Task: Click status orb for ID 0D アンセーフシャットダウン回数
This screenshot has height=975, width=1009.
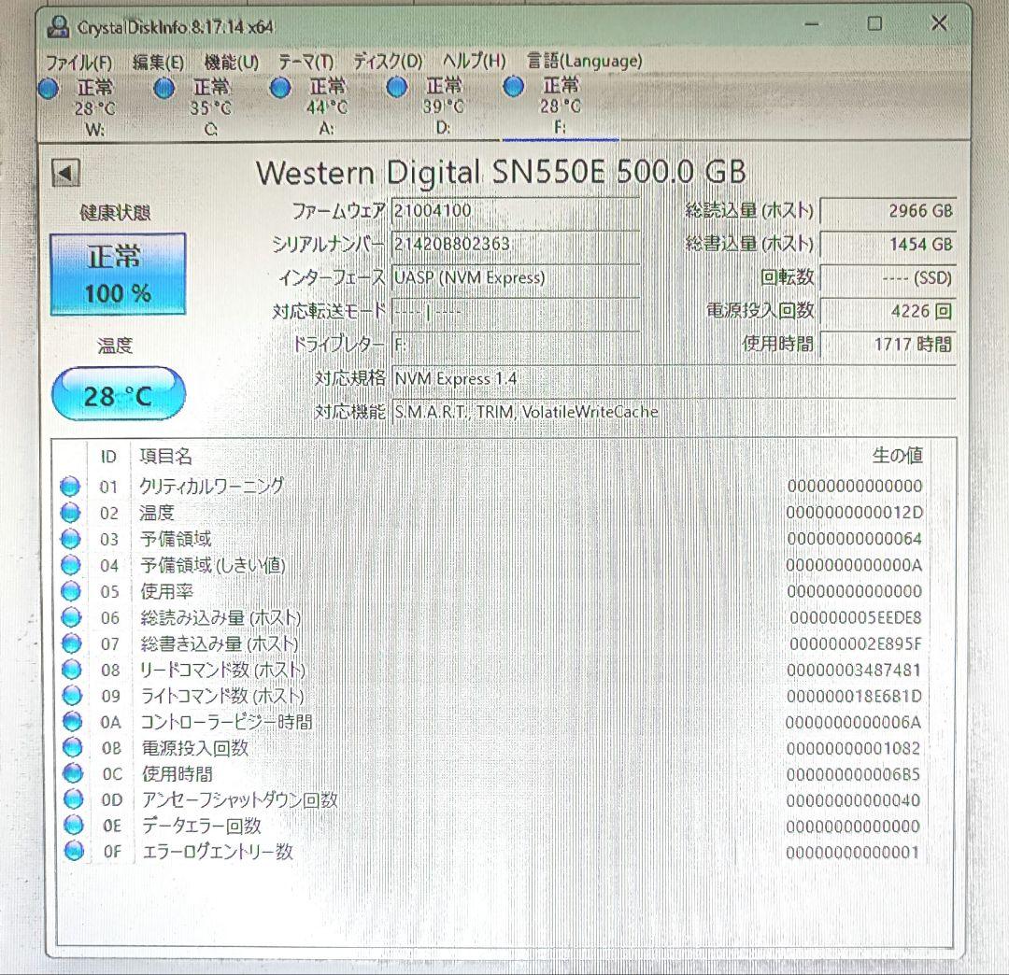Action: click(74, 799)
